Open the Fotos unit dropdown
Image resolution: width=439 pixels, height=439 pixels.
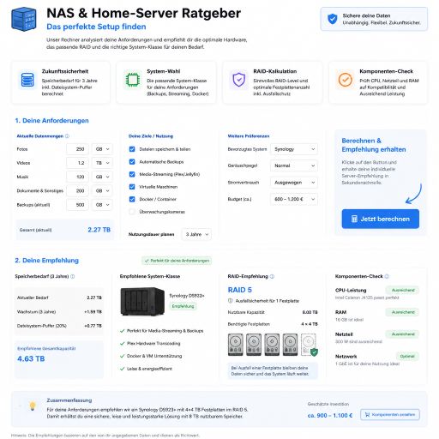pyautogui.click(x=102, y=149)
